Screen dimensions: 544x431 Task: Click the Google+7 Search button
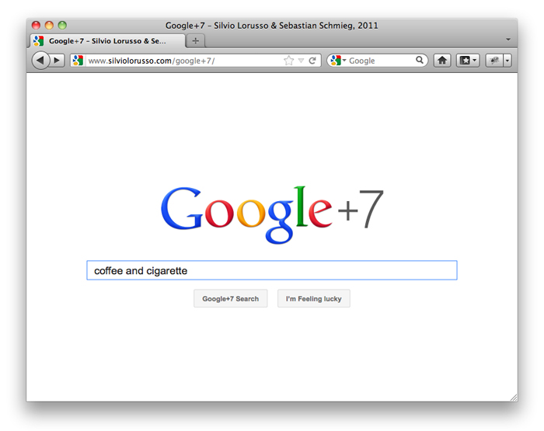[230, 298]
